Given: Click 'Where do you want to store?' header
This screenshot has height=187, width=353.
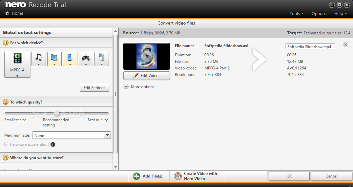Looking at the screenshot, I should pos(56,158).
